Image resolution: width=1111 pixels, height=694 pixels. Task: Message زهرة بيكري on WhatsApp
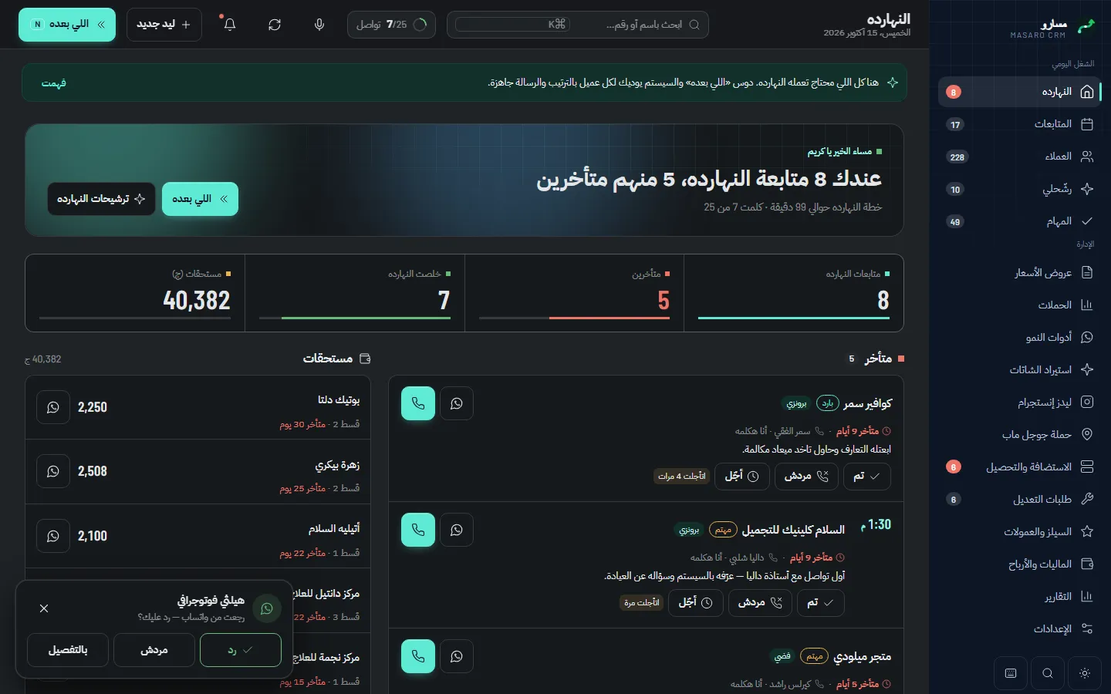pyautogui.click(x=53, y=471)
